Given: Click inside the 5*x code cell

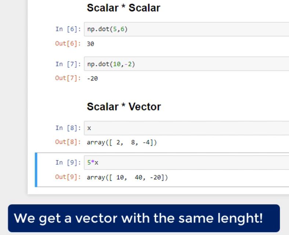Looking at the screenshot, I should (x=184, y=162).
